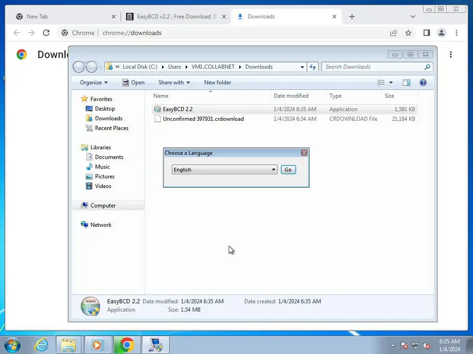Click the muted volume tray icon
Image resolution: width=473 pixels, height=354 pixels.
point(426,345)
